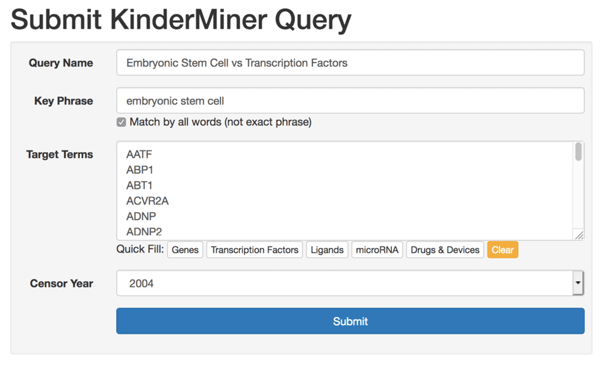Click the Censor Year label
The height and width of the screenshot is (368, 602).
point(61,283)
